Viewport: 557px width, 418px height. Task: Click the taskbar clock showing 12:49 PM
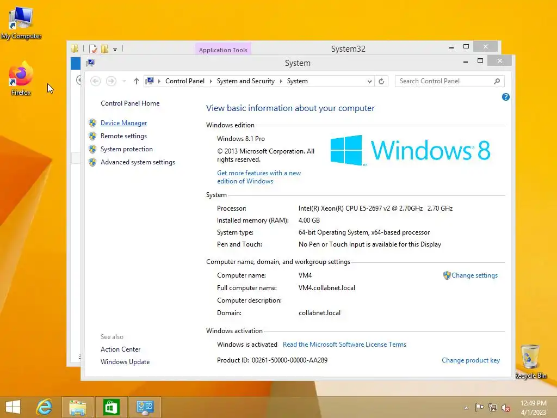pyautogui.click(x=533, y=408)
